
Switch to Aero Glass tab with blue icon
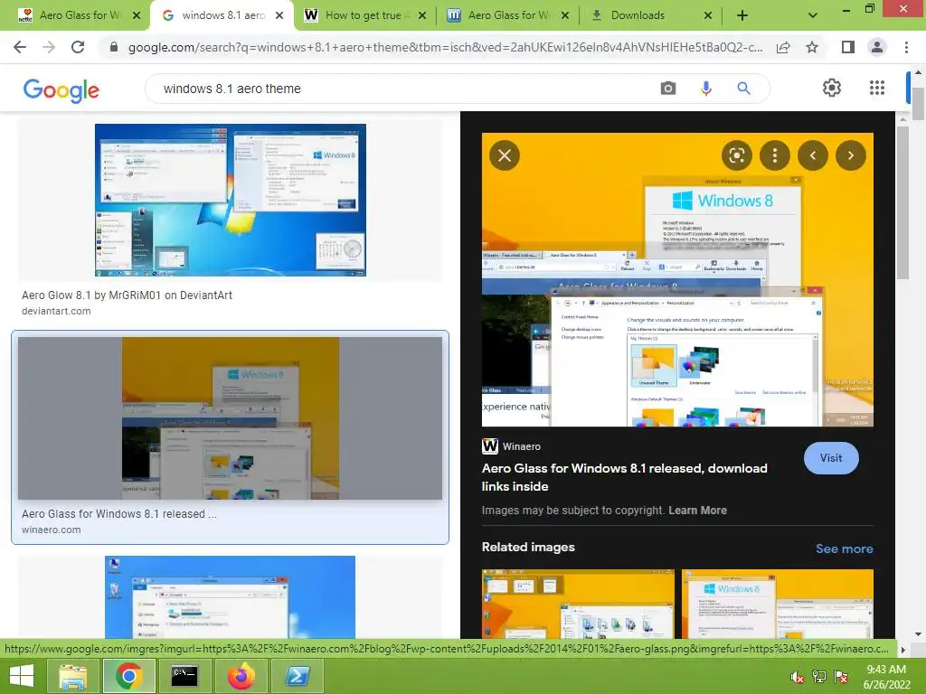509,15
